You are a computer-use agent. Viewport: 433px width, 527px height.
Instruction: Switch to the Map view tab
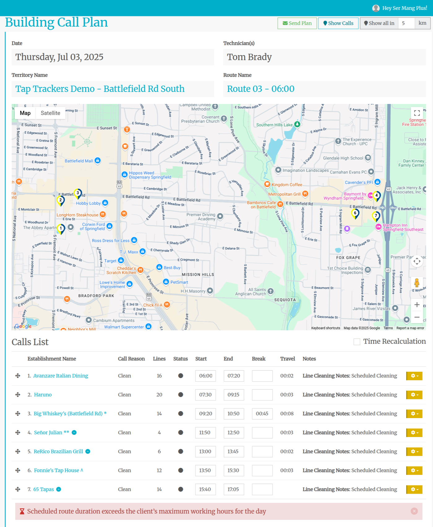25,113
